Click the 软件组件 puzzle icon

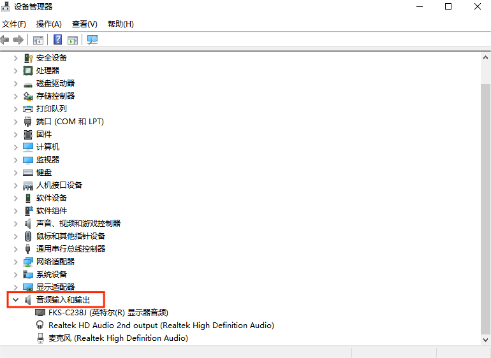(x=29, y=211)
